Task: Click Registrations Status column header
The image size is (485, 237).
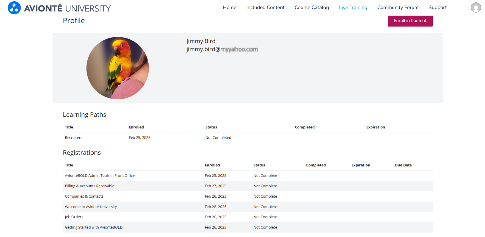Action: (x=259, y=165)
